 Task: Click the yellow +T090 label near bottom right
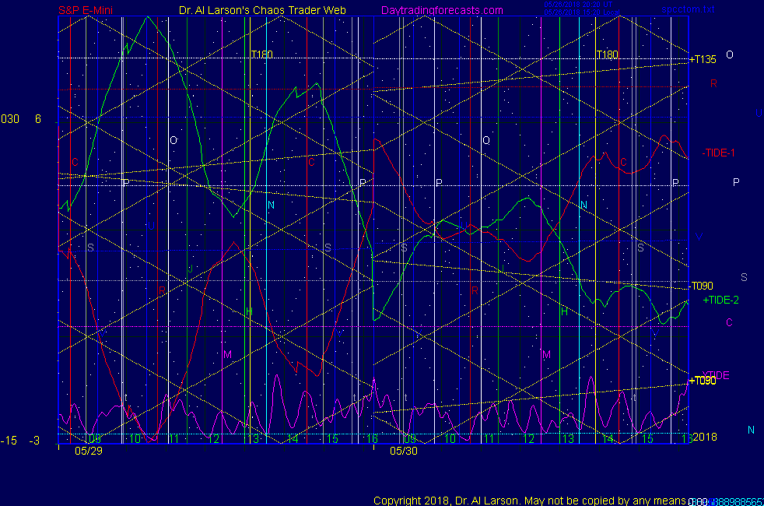[x=702, y=381]
